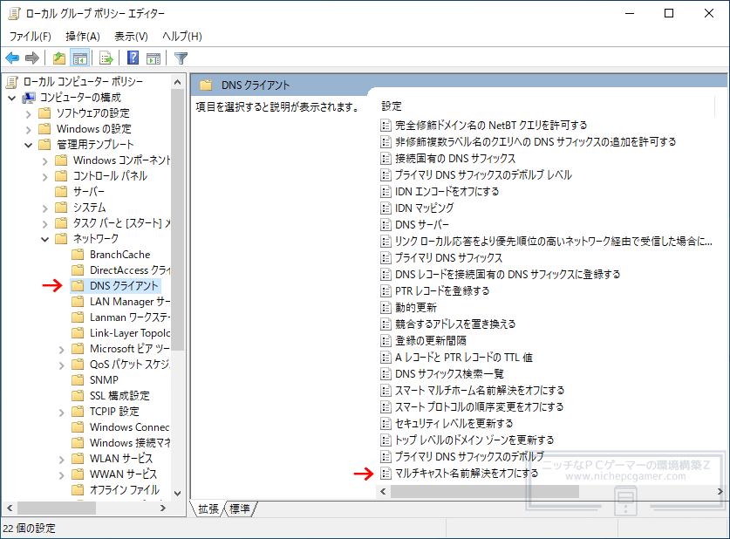The image size is (730, 539).
Task: Click the app icon in the title bar
Action: tap(15, 13)
